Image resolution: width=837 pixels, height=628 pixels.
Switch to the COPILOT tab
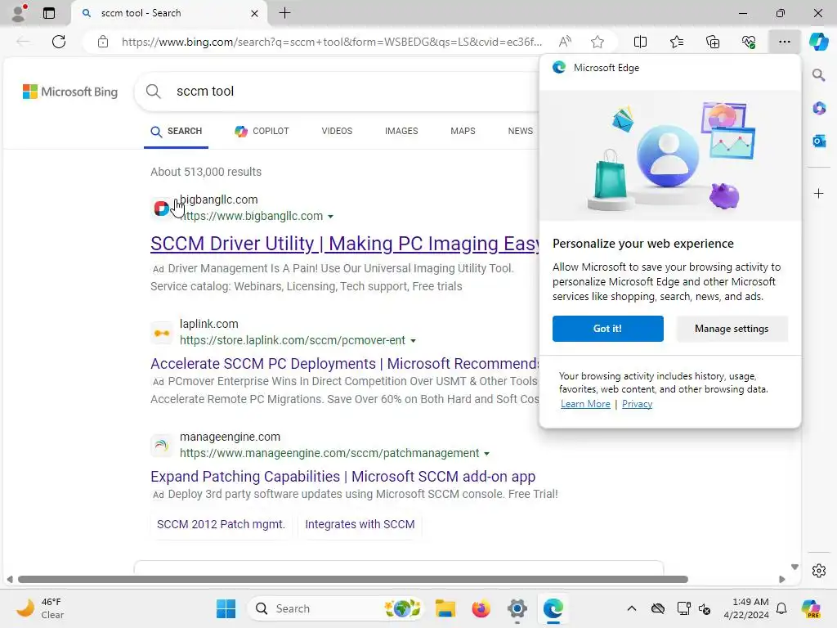coord(262,131)
